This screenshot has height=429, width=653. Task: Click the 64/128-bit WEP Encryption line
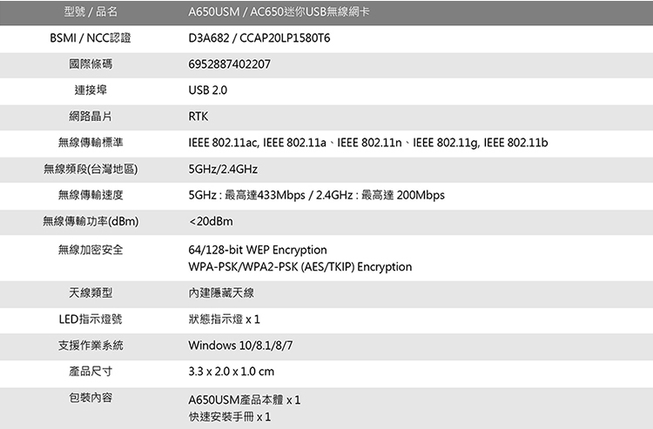click(x=258, y=251)
